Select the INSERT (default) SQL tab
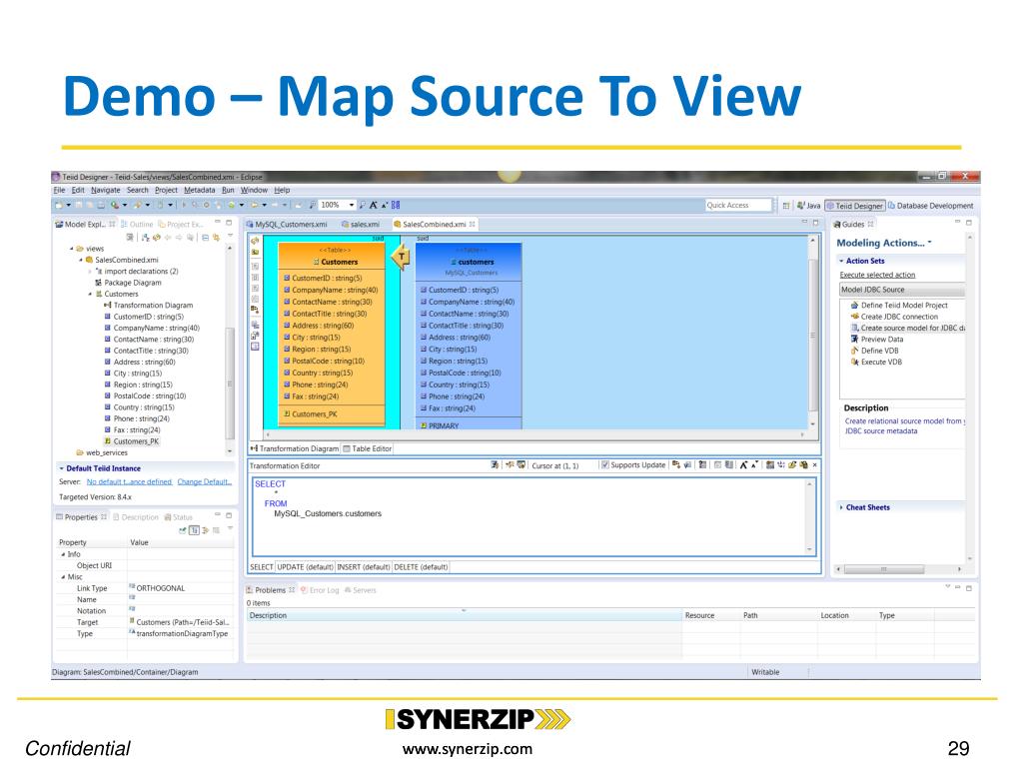 click(x=363, y=567)
